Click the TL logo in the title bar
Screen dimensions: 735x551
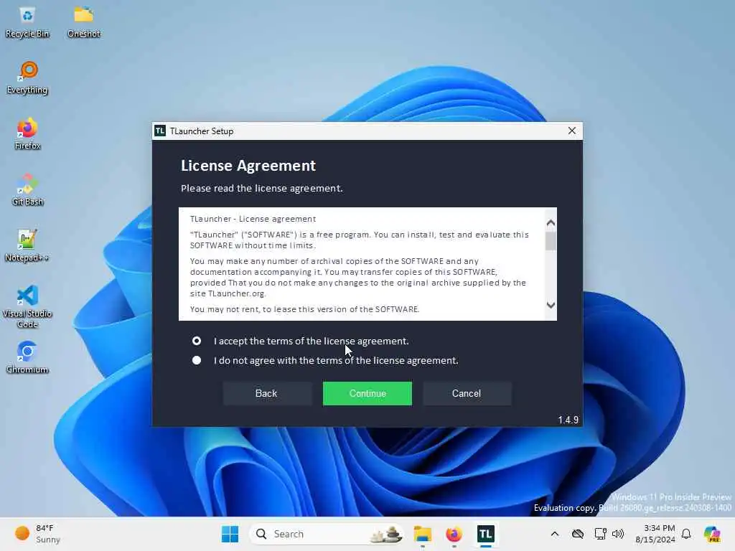pyautogui.click(x=160, y=131)
